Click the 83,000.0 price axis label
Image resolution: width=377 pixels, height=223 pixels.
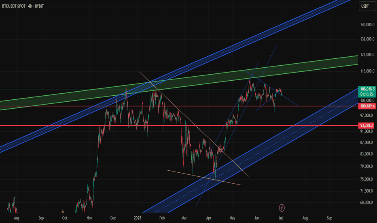367,154
